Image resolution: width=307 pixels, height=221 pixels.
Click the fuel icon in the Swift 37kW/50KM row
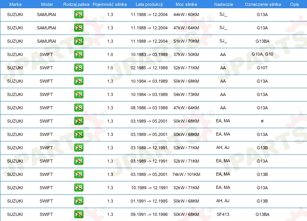pyautogui.click(x=79, y=54)
